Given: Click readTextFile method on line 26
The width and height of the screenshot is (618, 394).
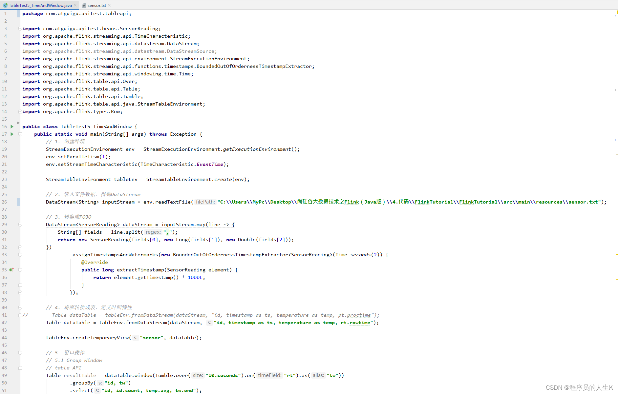Looking at the screenshot, I should 173,202.
